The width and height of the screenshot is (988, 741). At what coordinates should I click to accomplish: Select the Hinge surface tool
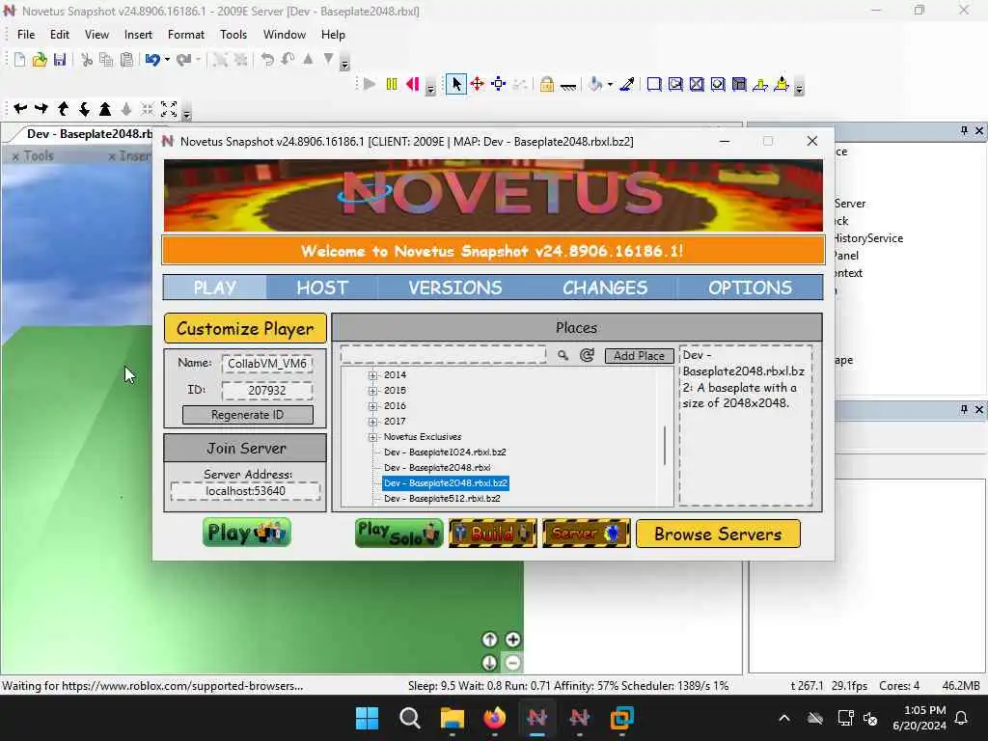point(760,85)
